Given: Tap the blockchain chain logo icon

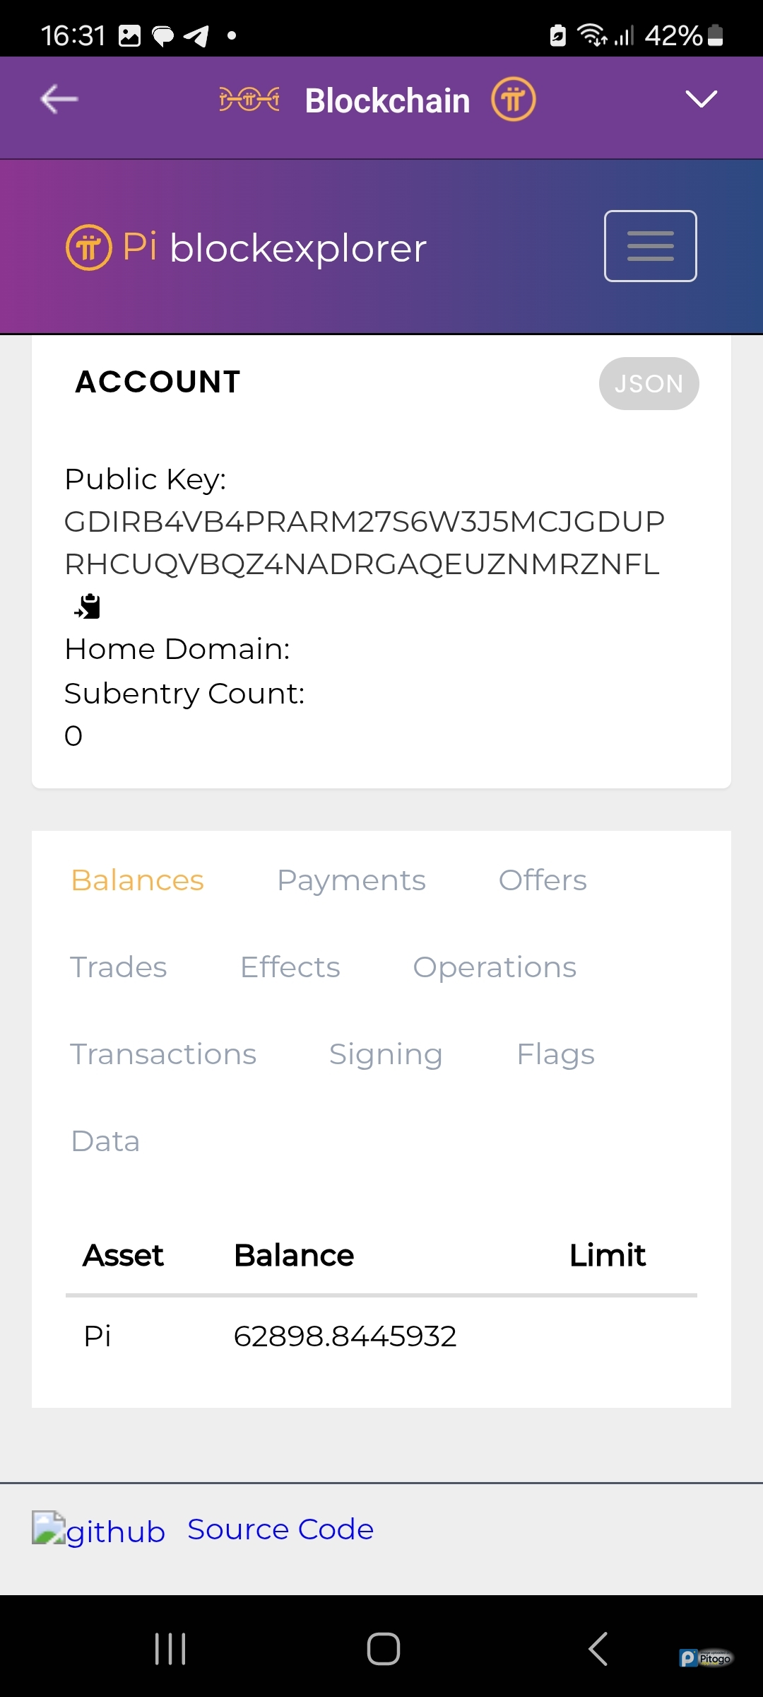Looking at the screenshot, I should point(249,100).
